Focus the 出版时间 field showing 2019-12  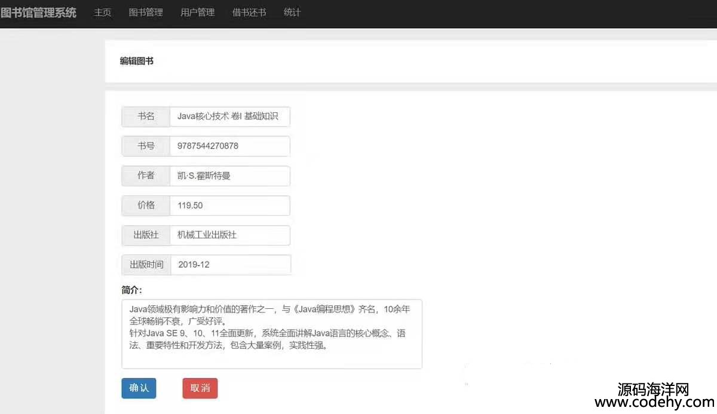[230, 265]
